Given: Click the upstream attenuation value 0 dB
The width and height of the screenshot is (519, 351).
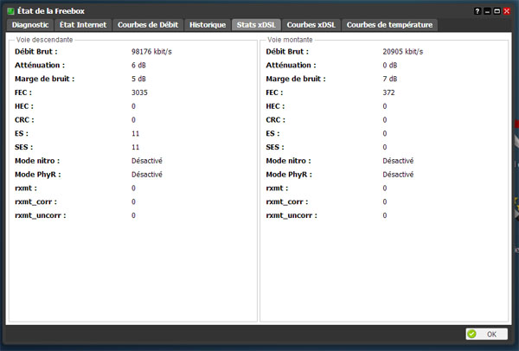Looking at the screenshot, I should tap(390, 65).
